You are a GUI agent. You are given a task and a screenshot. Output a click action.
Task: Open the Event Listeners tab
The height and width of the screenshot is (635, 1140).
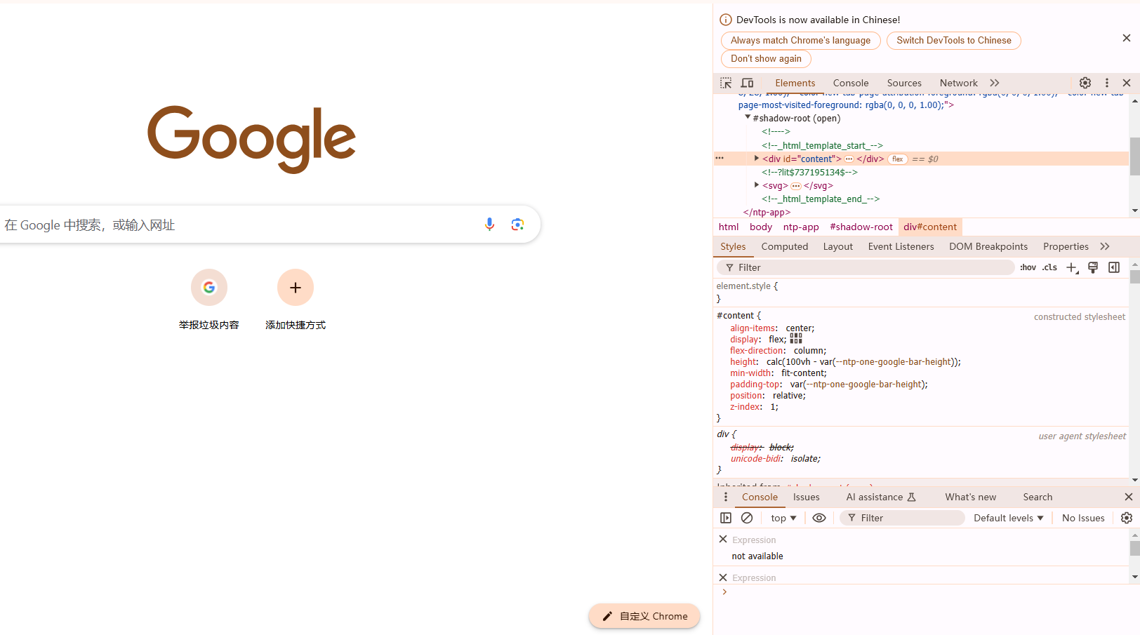pyautogui.click(x=901, y=246)
